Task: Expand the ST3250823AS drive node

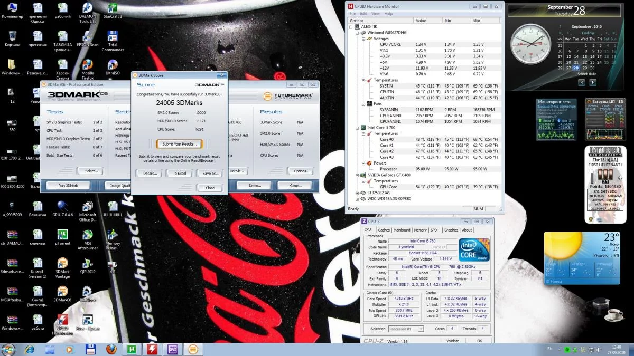Action: pos(357,193)
